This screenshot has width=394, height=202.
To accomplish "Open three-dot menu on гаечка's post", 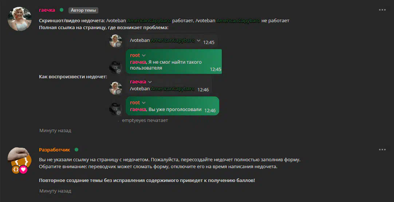I will point(382,10).
